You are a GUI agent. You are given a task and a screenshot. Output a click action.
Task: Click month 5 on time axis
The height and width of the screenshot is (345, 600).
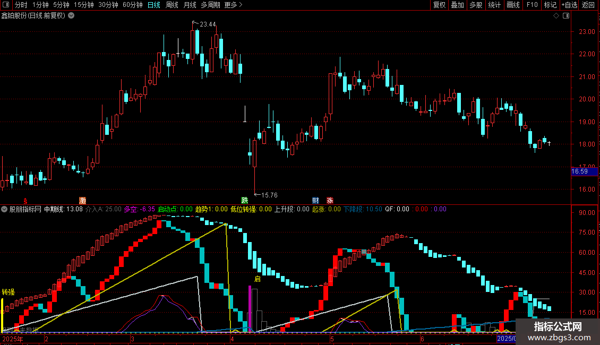pyautogui.click(x=332, y=339)
